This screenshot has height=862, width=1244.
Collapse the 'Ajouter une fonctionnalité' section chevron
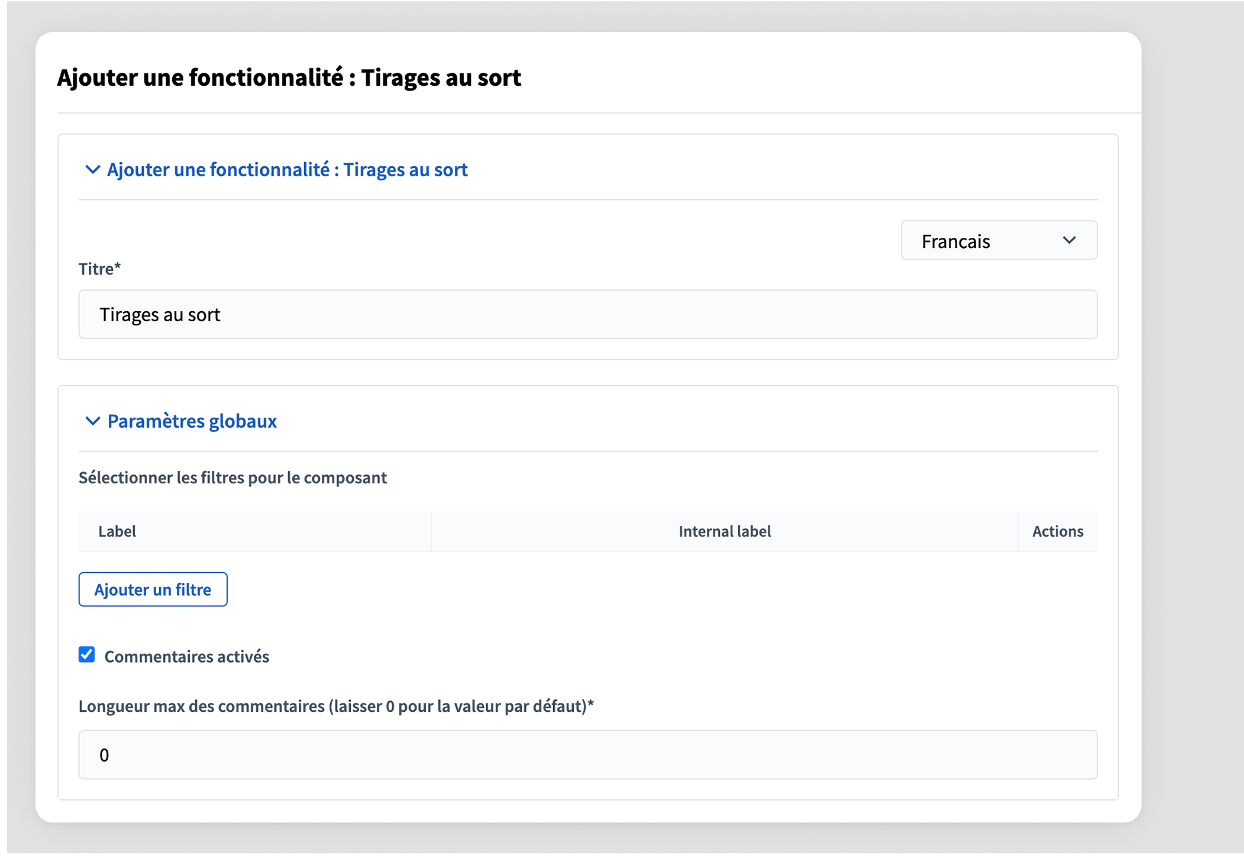point(92,170)
